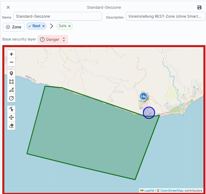Viewport: 206px width, 194px height.
Task: Select the draw marker tool
Action: pos(11,73)
